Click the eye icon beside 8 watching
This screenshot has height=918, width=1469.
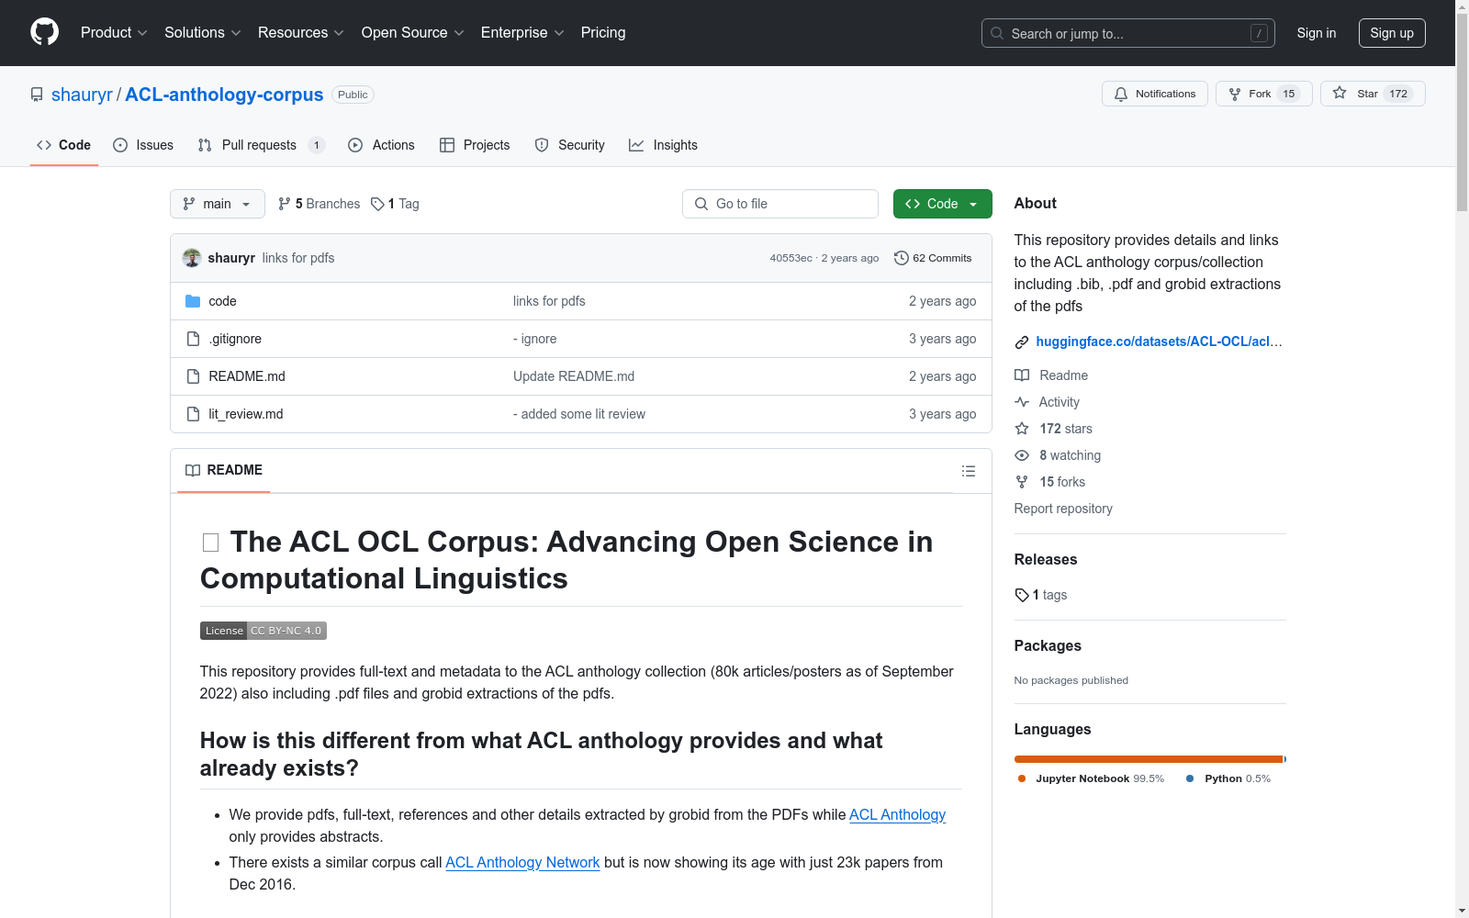[1022, 455]
